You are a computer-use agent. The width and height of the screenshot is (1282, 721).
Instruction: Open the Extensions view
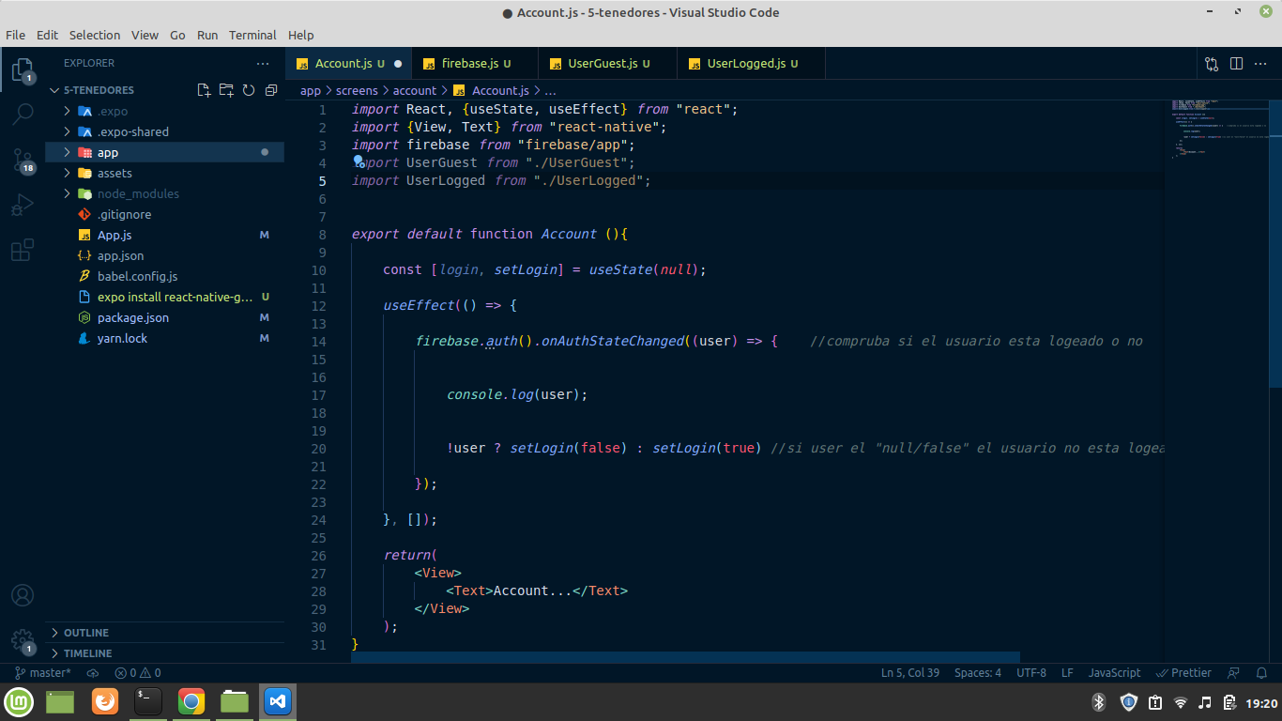pos(23,250)
